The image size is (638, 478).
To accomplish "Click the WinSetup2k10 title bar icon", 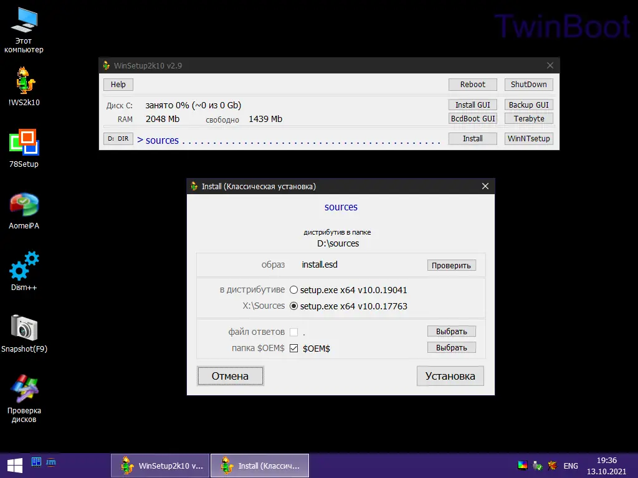I will coord(107,65).
